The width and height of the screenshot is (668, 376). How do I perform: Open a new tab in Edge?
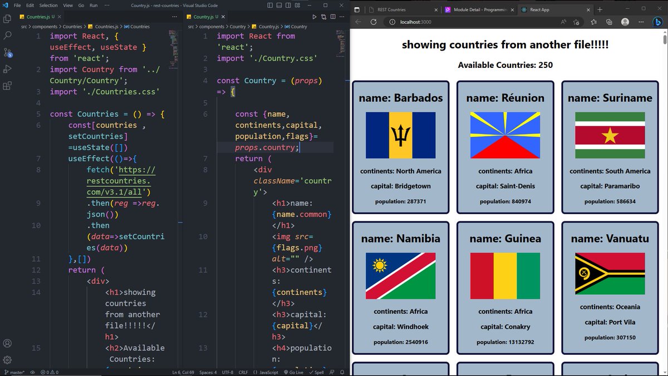pos(600,9)
